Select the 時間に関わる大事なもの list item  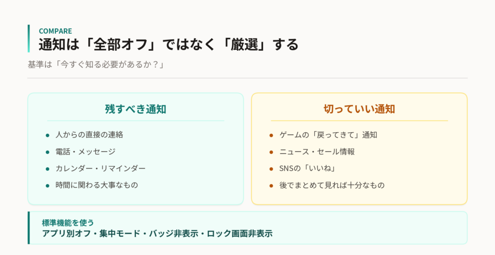coord(97,185)
